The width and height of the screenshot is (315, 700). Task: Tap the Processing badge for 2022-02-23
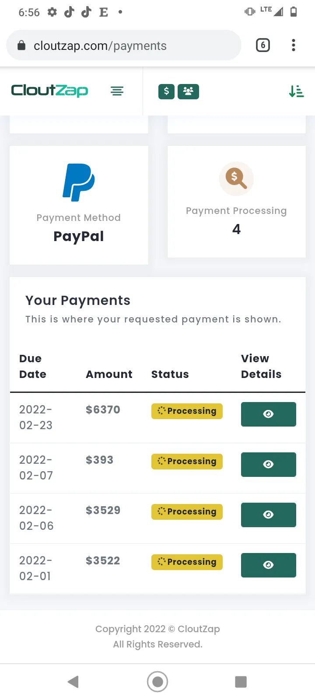tap(187, 411)
